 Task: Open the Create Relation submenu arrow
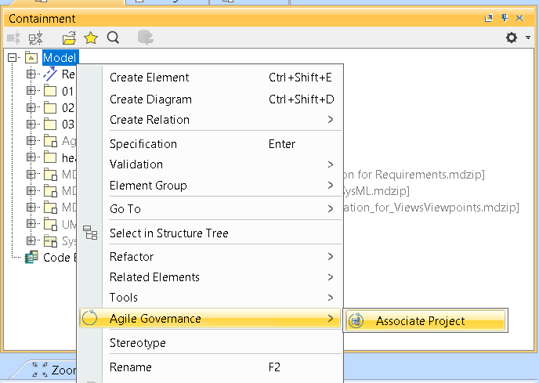331,120
